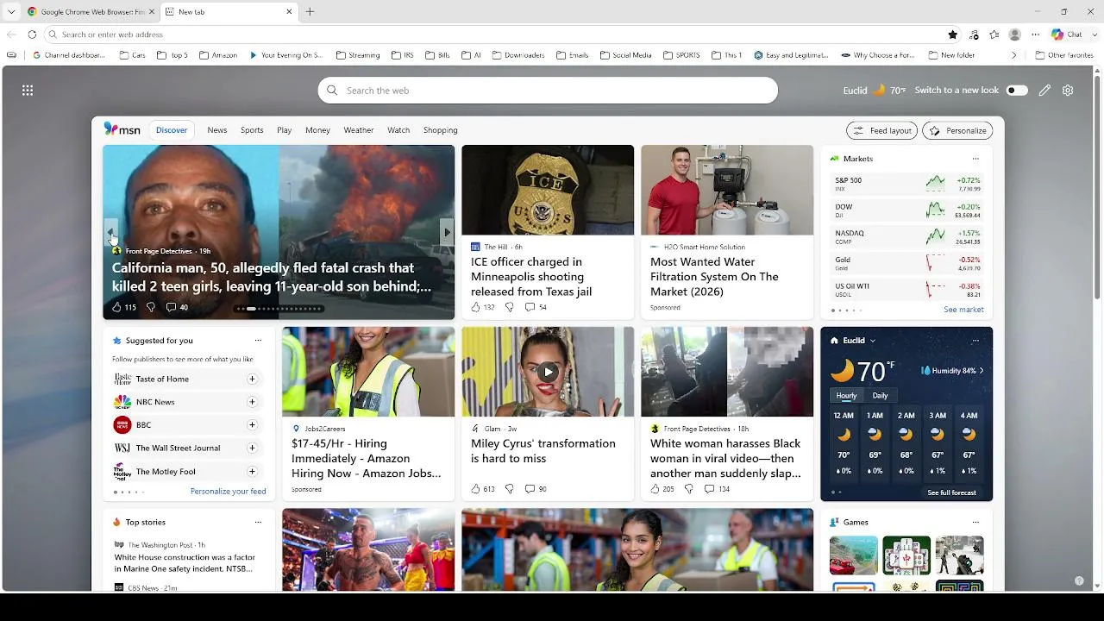The image size is (1104, 621).
Task: Open the Money tab
Action: [317, 130]
